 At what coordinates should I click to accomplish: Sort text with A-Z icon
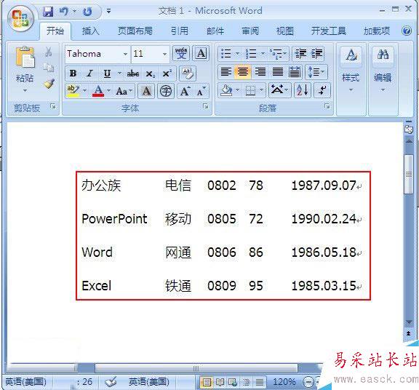[x=303, y=90]
